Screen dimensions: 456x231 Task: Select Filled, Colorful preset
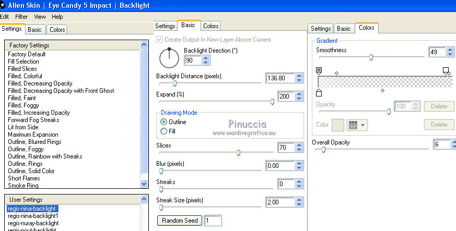[25, 76]
